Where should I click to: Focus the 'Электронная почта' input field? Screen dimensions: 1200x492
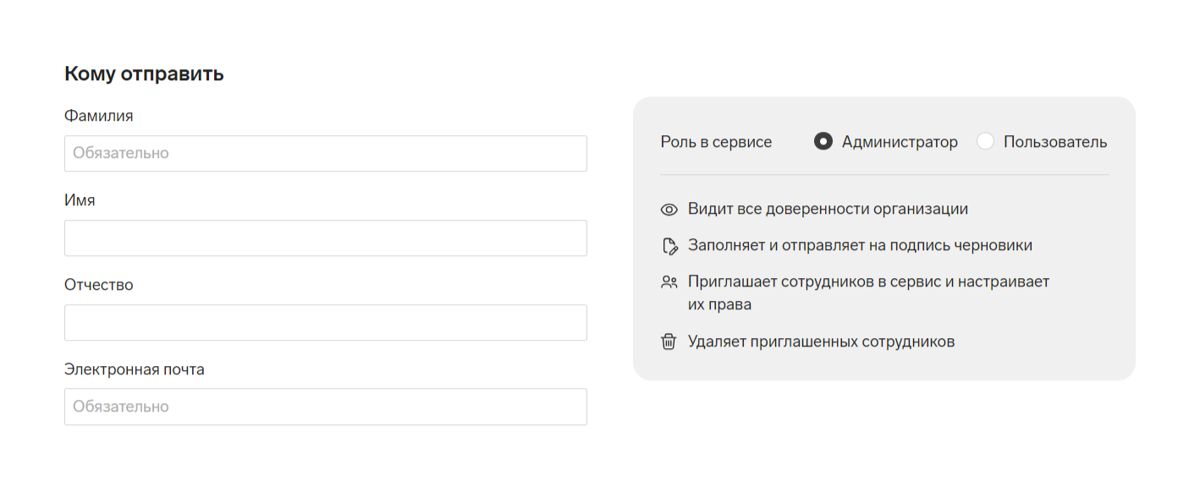pyautogui.click(x=326, y=407)
